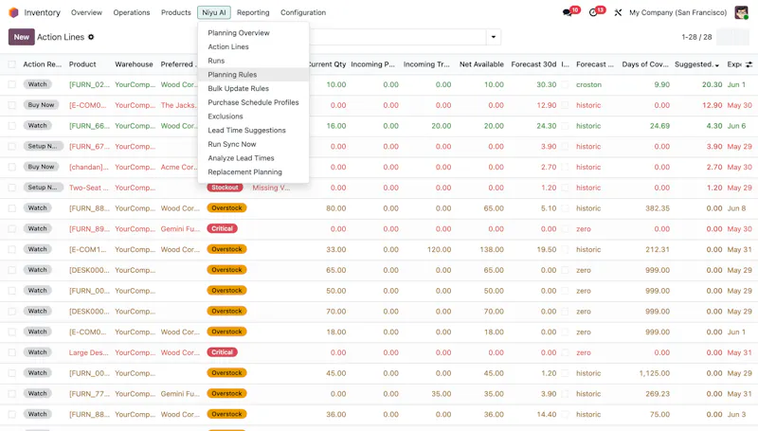This screenshot has height=431, width=758.
Task: Open the messages chat icon
Action: pyautogui.click(x=567, y=12)
